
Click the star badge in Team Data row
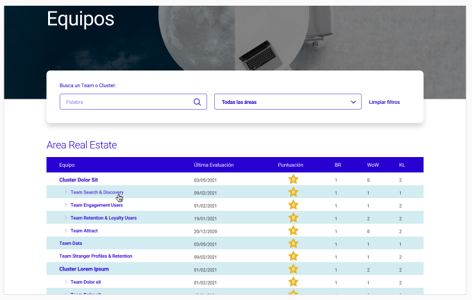293,244
